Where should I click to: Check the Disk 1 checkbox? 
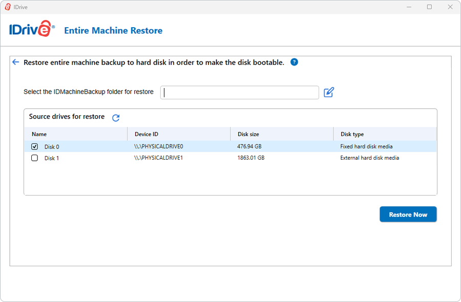click(34, 158)
